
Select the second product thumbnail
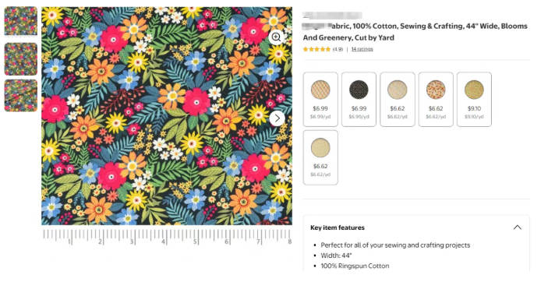pos(21,59)
